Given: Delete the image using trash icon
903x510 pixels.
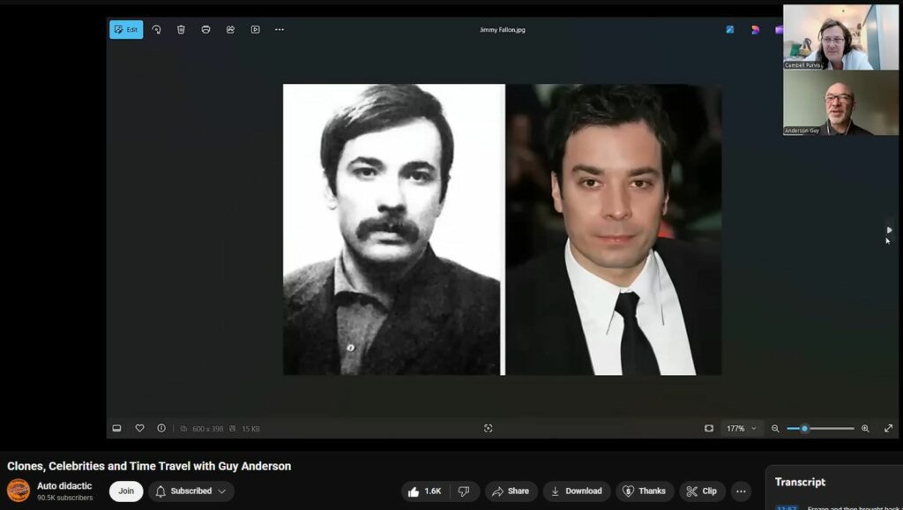Looking at the screenshot, I should tap(181, 29).
